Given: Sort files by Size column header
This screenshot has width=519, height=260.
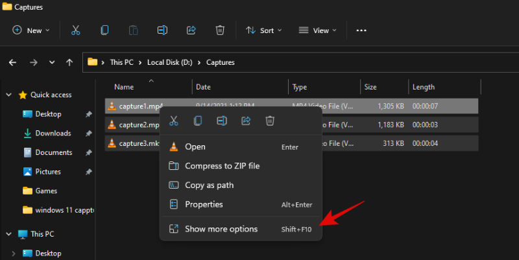Looking at the screenshot, I should (x=370, y=87).
